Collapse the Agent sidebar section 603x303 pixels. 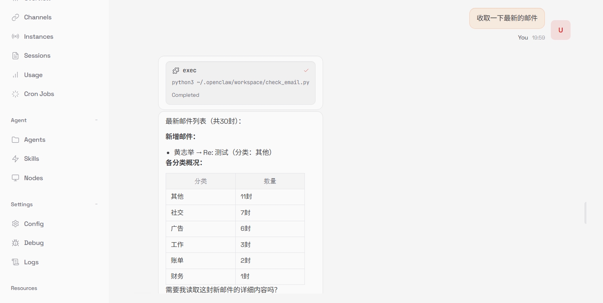(x=96, y=120)
